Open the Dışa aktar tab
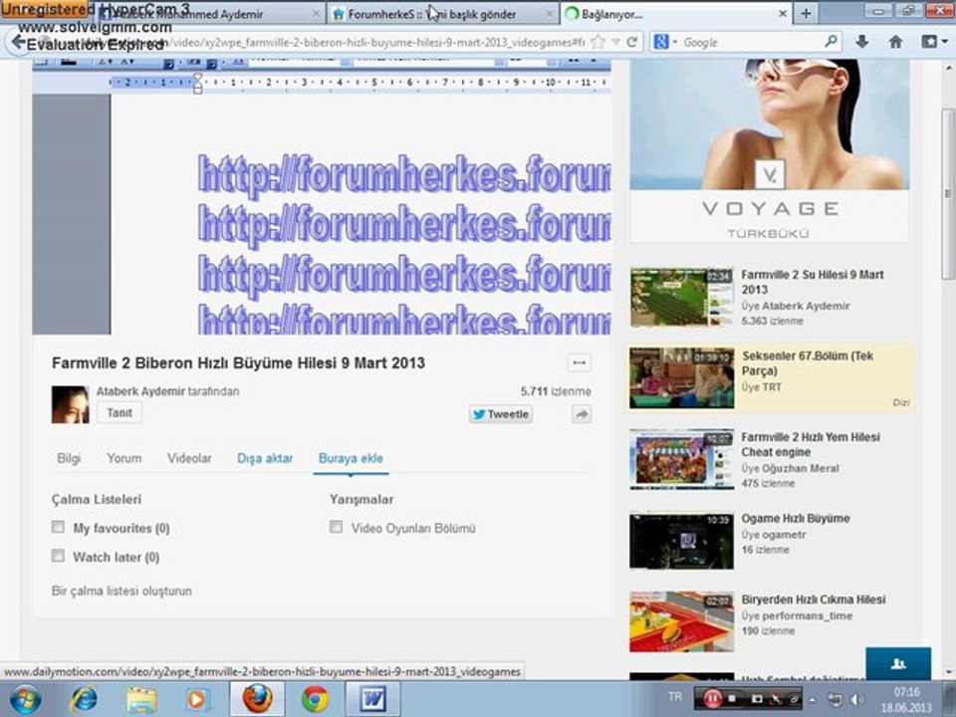The height and width of the screenshot is (717, 956). (x=265, y=458)
